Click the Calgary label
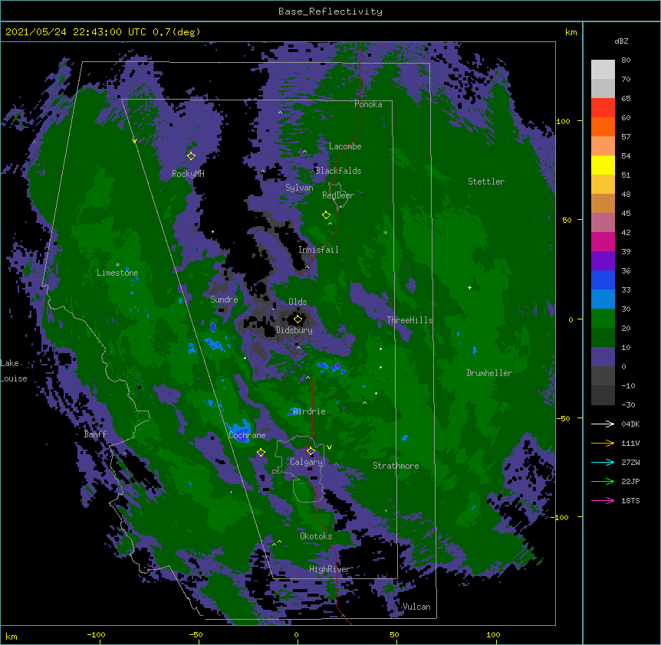The width and height of the screenshot is (661, 645). [306, 462]
